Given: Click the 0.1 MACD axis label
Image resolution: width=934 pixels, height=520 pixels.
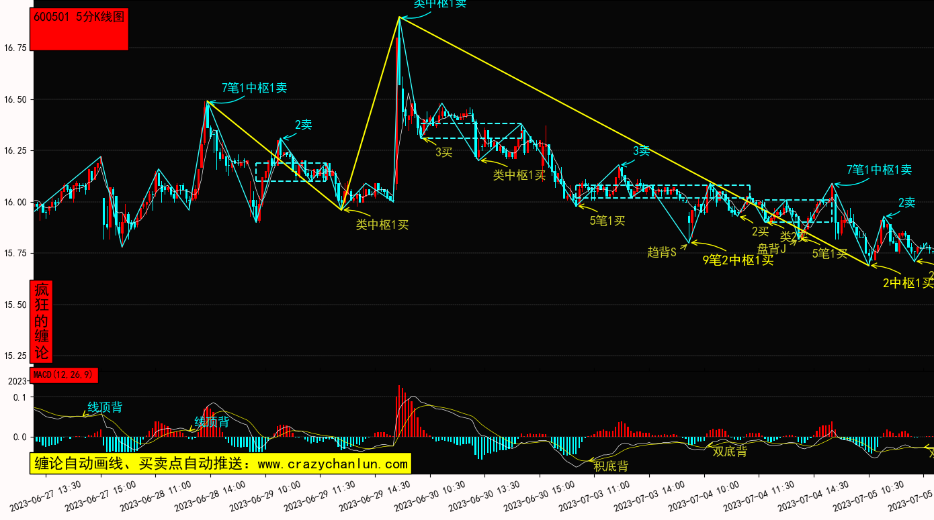Looking at the screenshot, I should 20,397.
